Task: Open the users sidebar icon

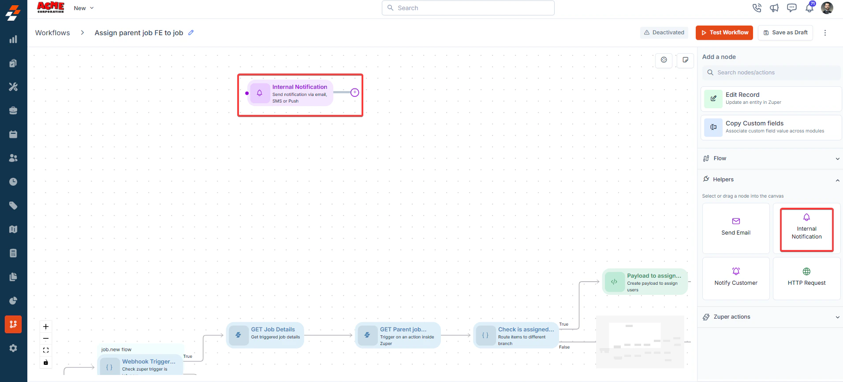Action: click(x=13, y=158)
